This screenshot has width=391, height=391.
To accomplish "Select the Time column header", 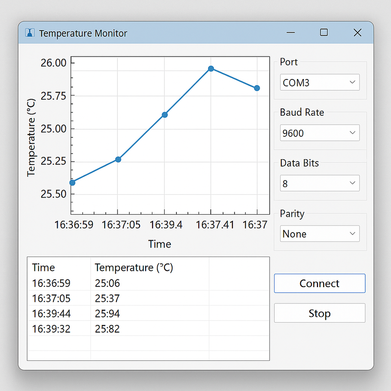I will [44, 268].
